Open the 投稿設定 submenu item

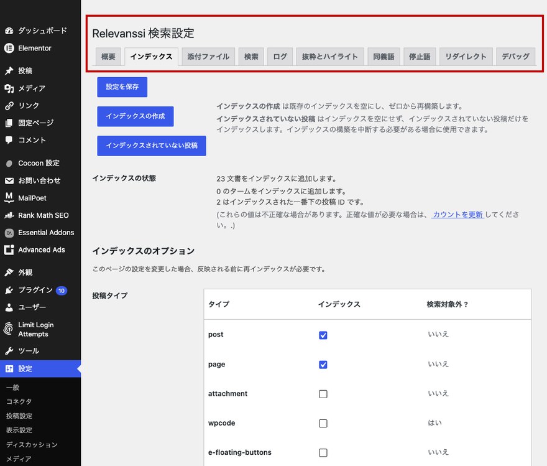click(19, 416)
